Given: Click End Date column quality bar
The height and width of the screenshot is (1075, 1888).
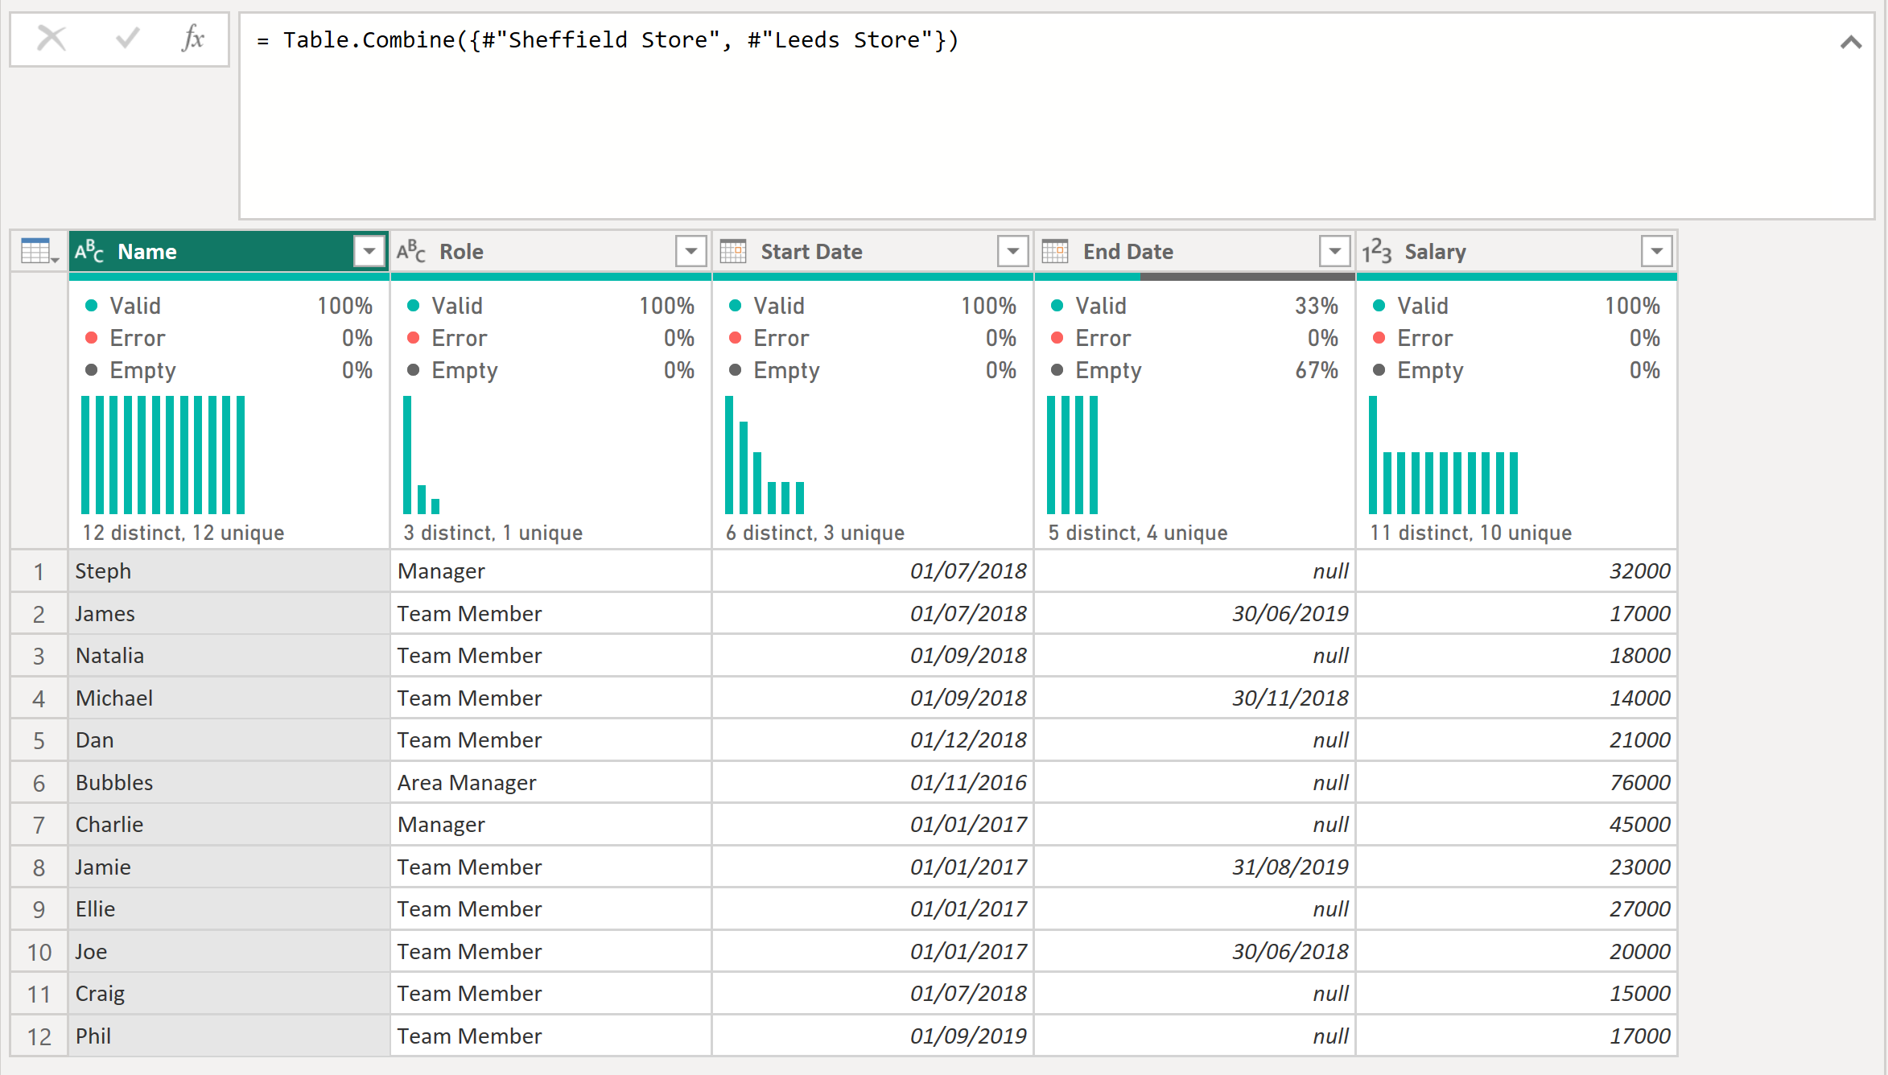Looking at the screenshot, I should pyautogui.click(x=1195, y=277).
